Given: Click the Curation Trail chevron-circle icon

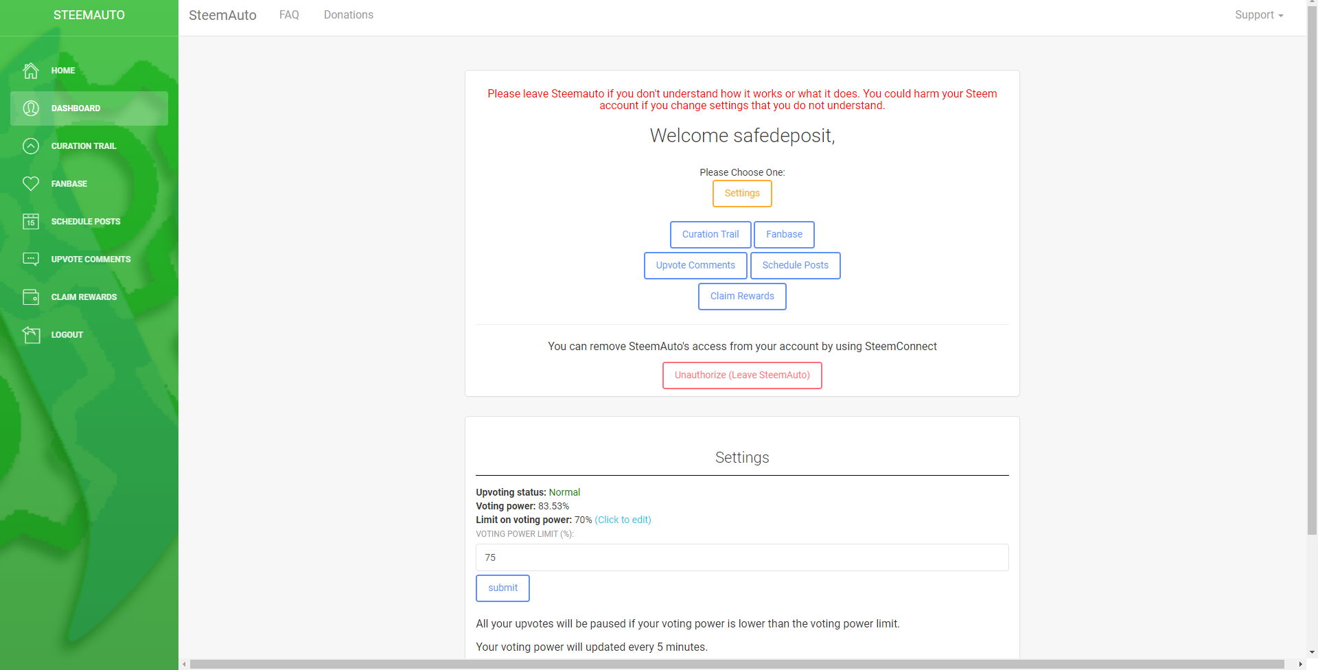Looking at the screenshot, I should click(x=31, y=146).
